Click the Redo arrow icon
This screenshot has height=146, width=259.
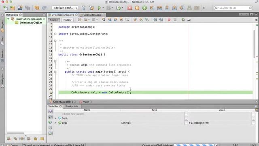pos(44,8)
